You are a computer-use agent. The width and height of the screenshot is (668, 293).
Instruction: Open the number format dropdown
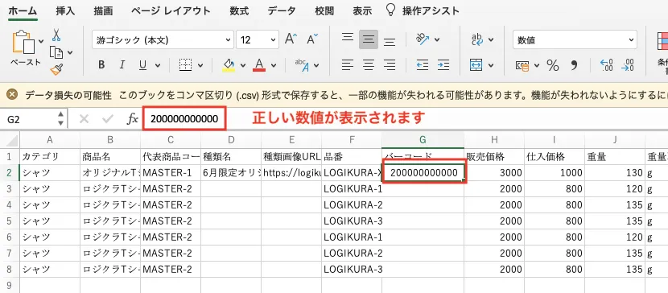[x=631, y=40]
